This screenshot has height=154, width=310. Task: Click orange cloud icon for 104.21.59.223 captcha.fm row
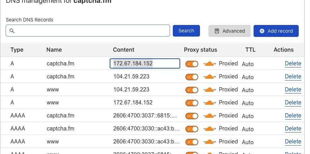tap(209, 77)
